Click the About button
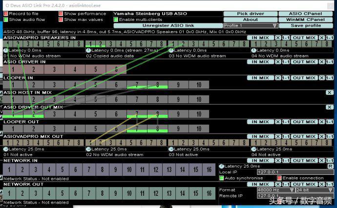 250,19
